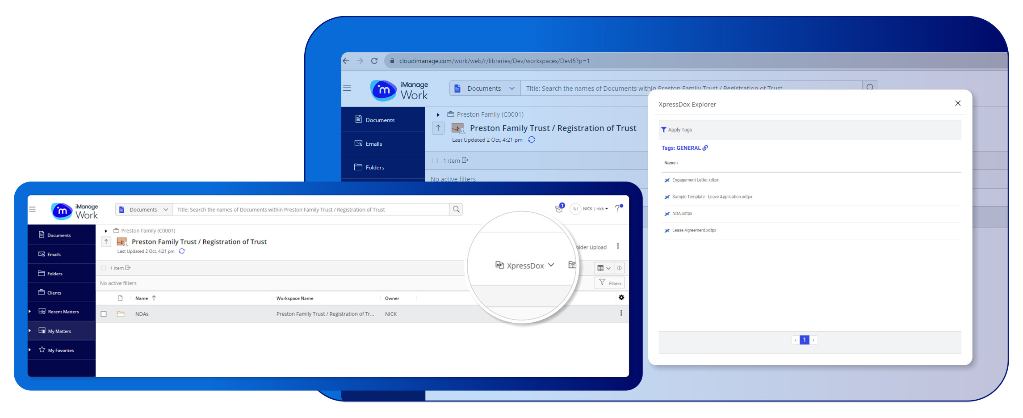Click the XpressDox icon beside NDA.xdtpx
Viewport: 1023px width, 418px height.
(667, 214)
